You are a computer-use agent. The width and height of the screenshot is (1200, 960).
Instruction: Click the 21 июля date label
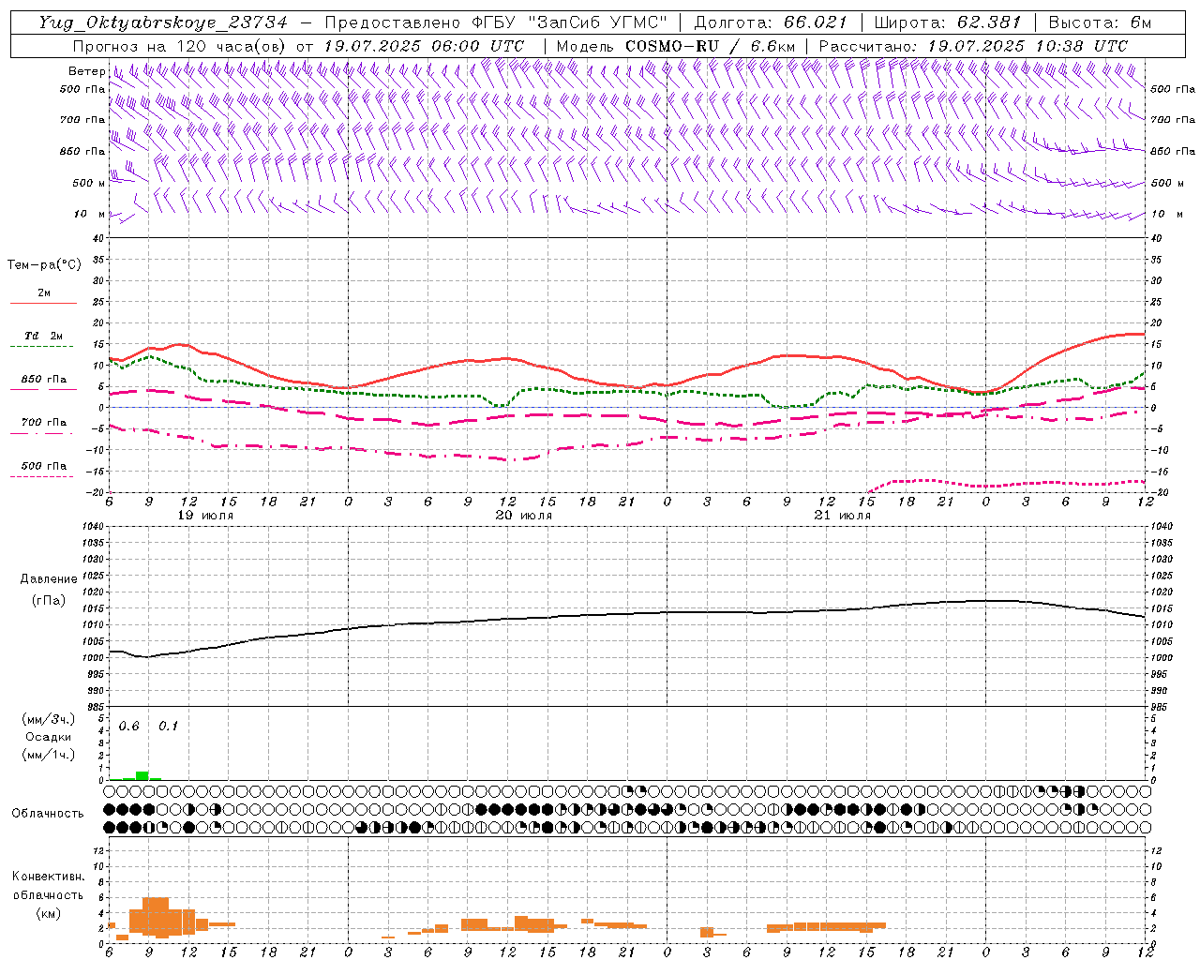[x=843, y=516]
